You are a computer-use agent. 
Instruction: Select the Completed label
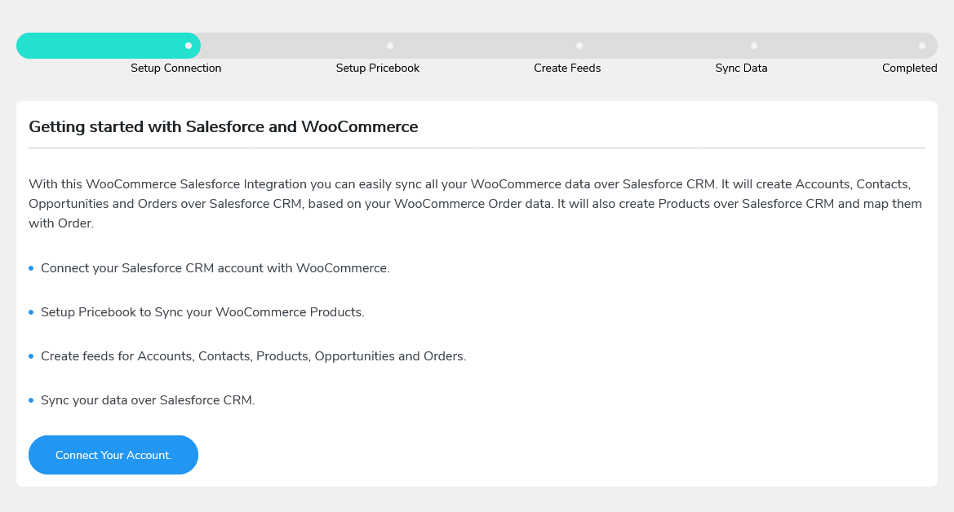(x=909, y=68)
